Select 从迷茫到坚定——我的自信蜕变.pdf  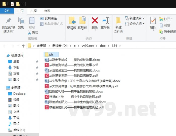(71, 76)
